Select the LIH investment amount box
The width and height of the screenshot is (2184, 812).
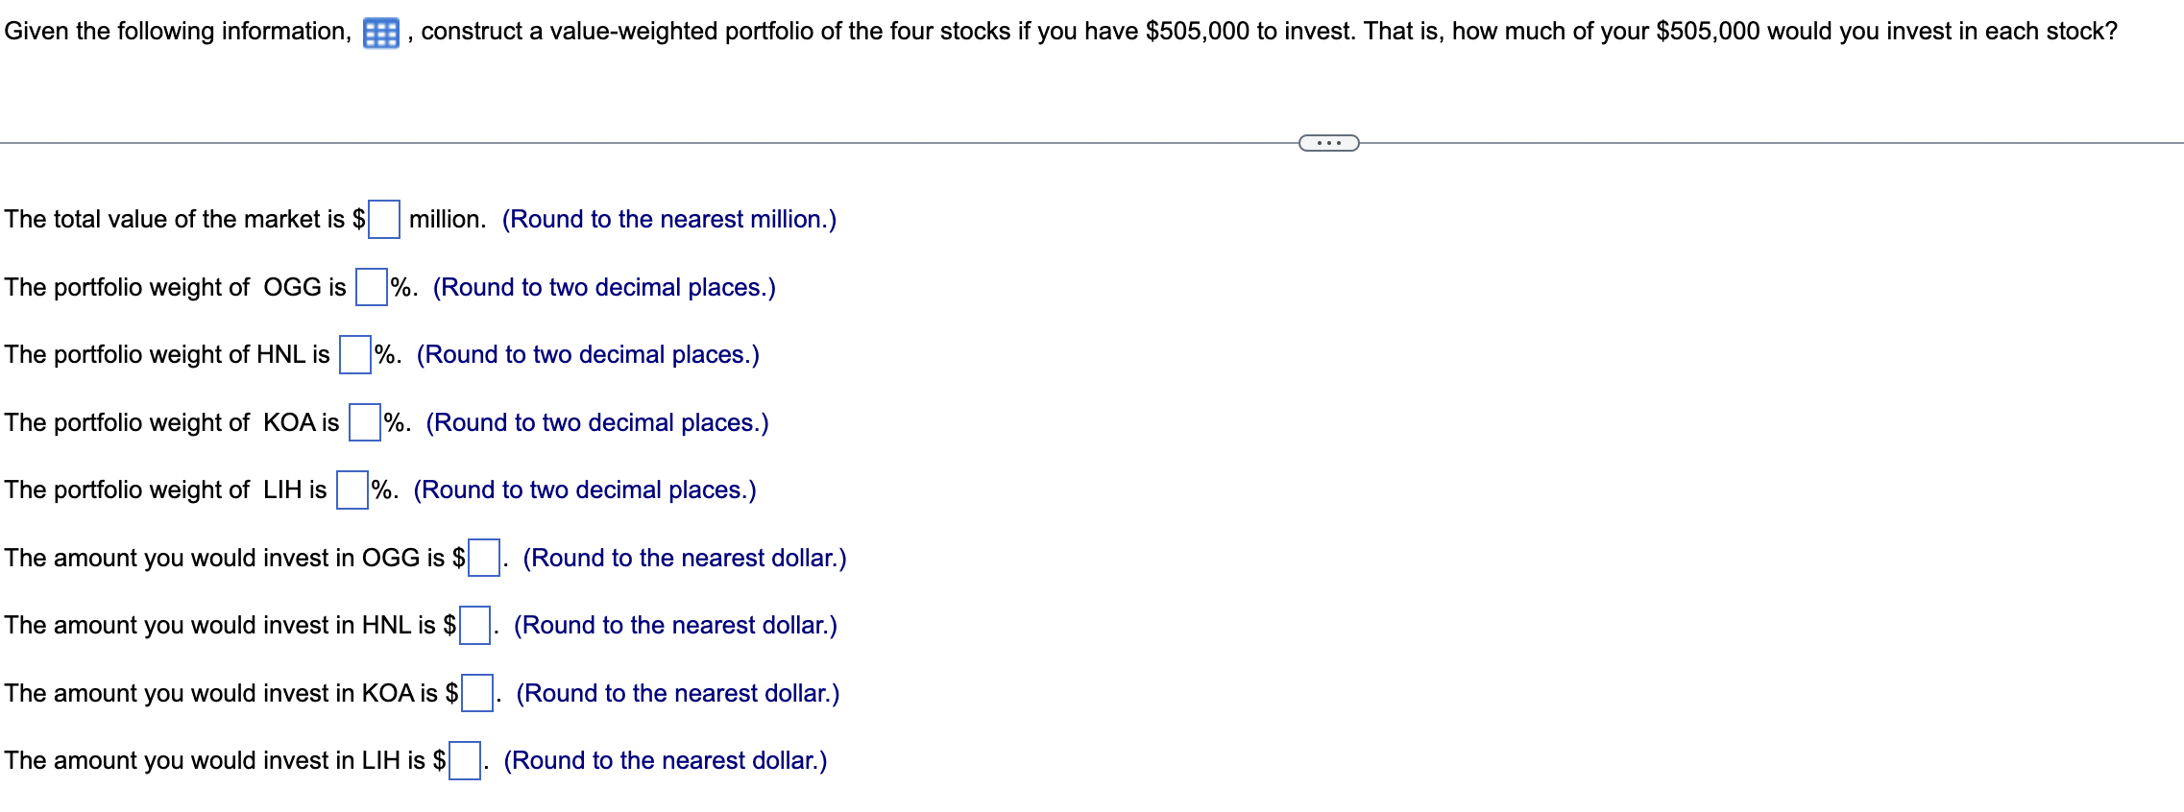(465, 760)
